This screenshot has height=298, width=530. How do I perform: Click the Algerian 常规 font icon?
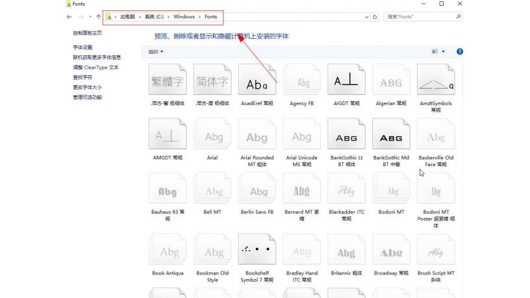(391, 80)
